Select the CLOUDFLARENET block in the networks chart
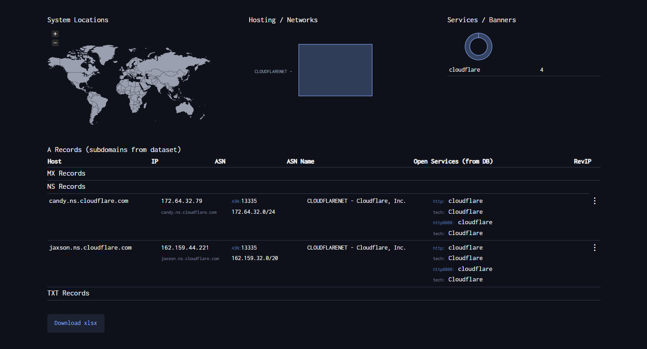The width and height of the screenshot is (647, 349). click(336, 70)
